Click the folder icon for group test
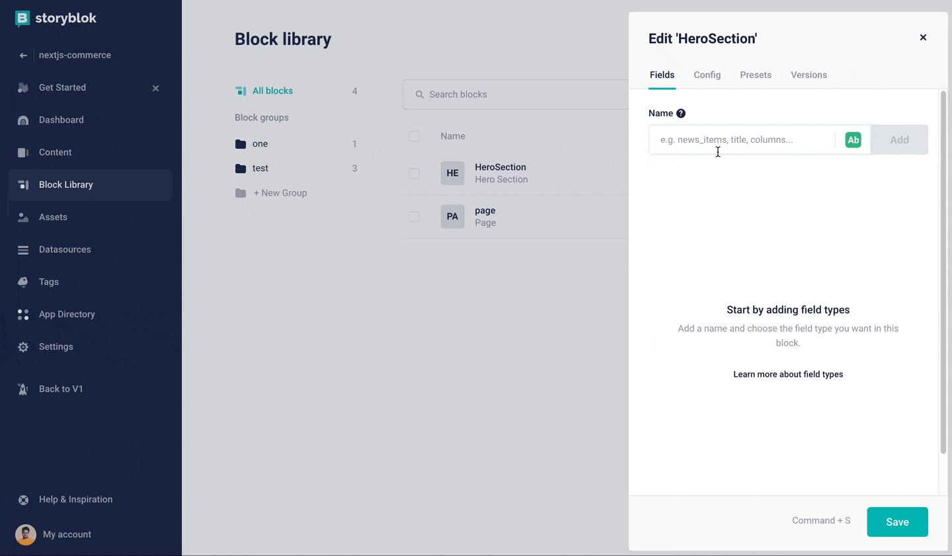The width and height of the screenshot is (952, 556). [x=241, y=169]
